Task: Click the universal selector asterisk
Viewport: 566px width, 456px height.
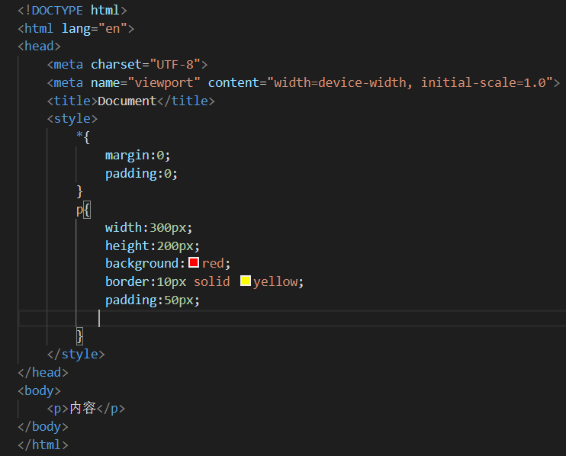Action: coord(79,137)
